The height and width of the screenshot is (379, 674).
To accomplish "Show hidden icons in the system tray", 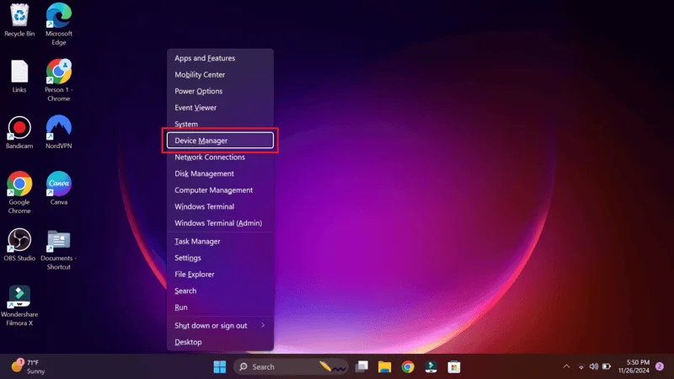I will coord(566,366).
